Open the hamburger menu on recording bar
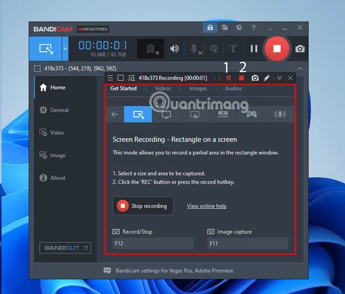Image resolution: width=345 pixels, height=294 pixels. pyautogui.click(x=110, y=78)
